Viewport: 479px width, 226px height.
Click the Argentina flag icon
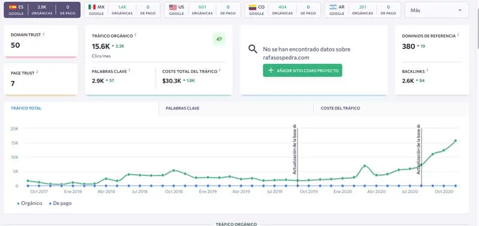[333, 7]
